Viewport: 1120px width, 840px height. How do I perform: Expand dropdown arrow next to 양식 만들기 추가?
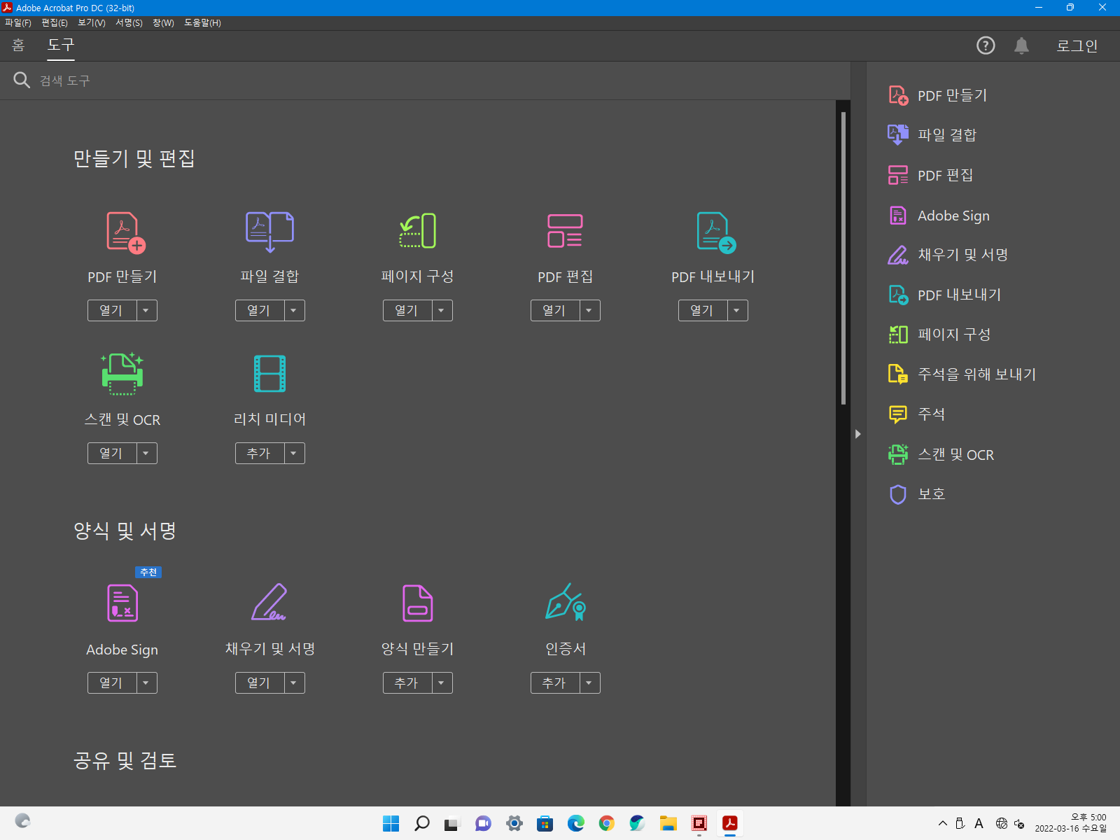[442, 682]
